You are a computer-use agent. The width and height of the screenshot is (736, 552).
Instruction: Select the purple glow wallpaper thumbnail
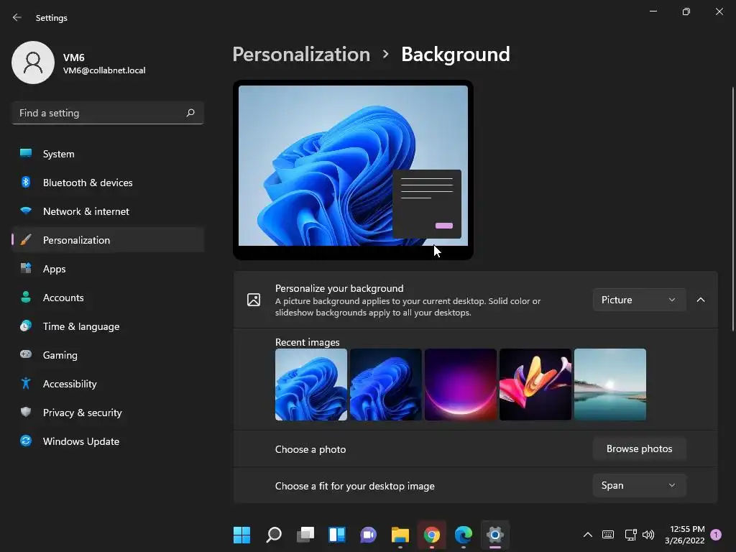point(461,385)
